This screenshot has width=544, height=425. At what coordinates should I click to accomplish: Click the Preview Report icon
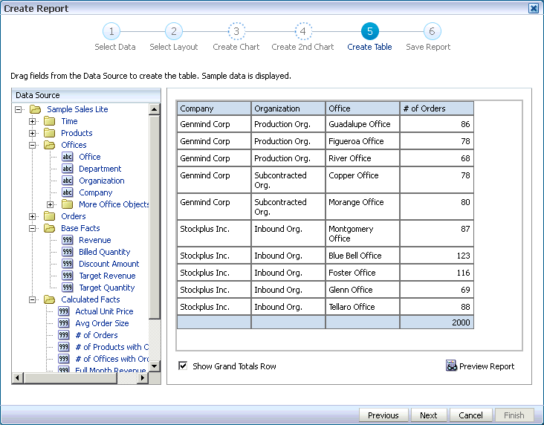click(x=451, y=366)
